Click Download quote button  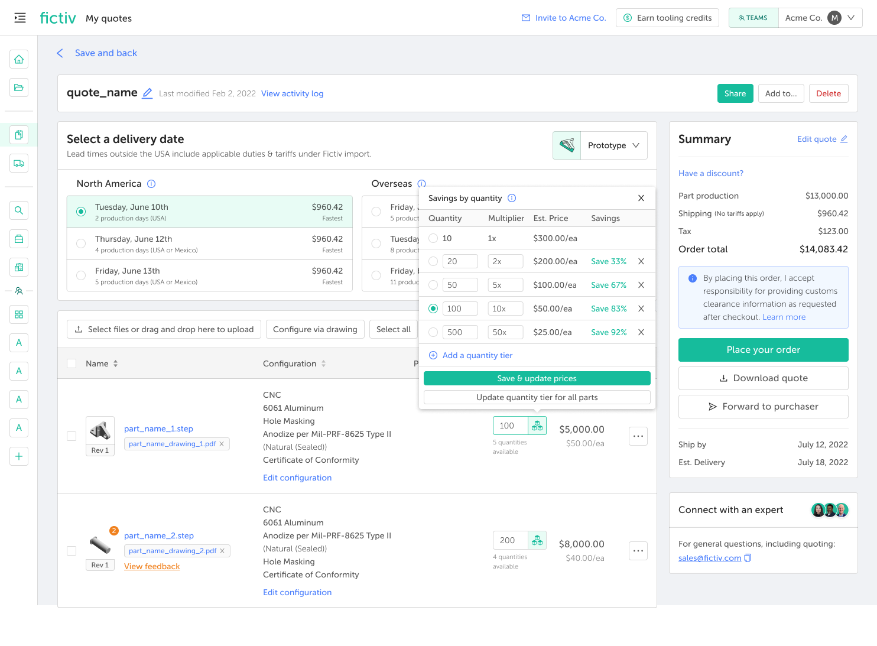tap(764, 378)
